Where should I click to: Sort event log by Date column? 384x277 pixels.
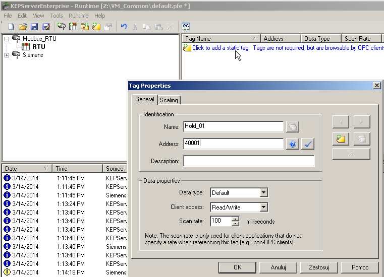[27, 168]
